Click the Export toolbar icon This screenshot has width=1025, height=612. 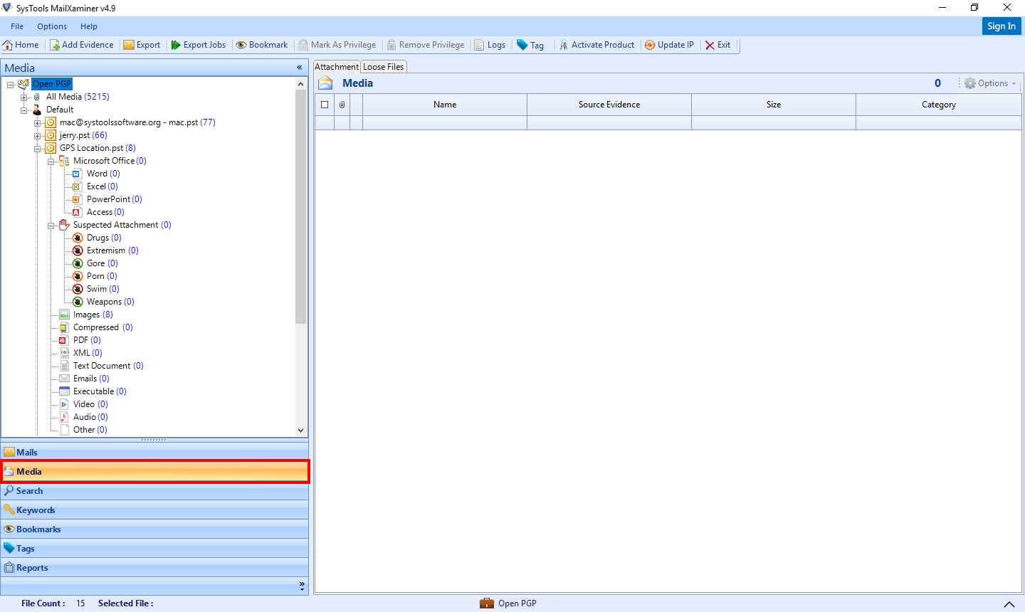(129, 45)
